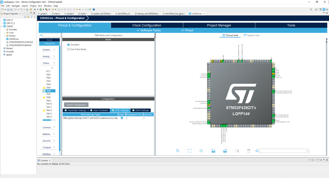Minimize the Project Explorer panel
Screen dimensions: 329x178
[31, 13]
